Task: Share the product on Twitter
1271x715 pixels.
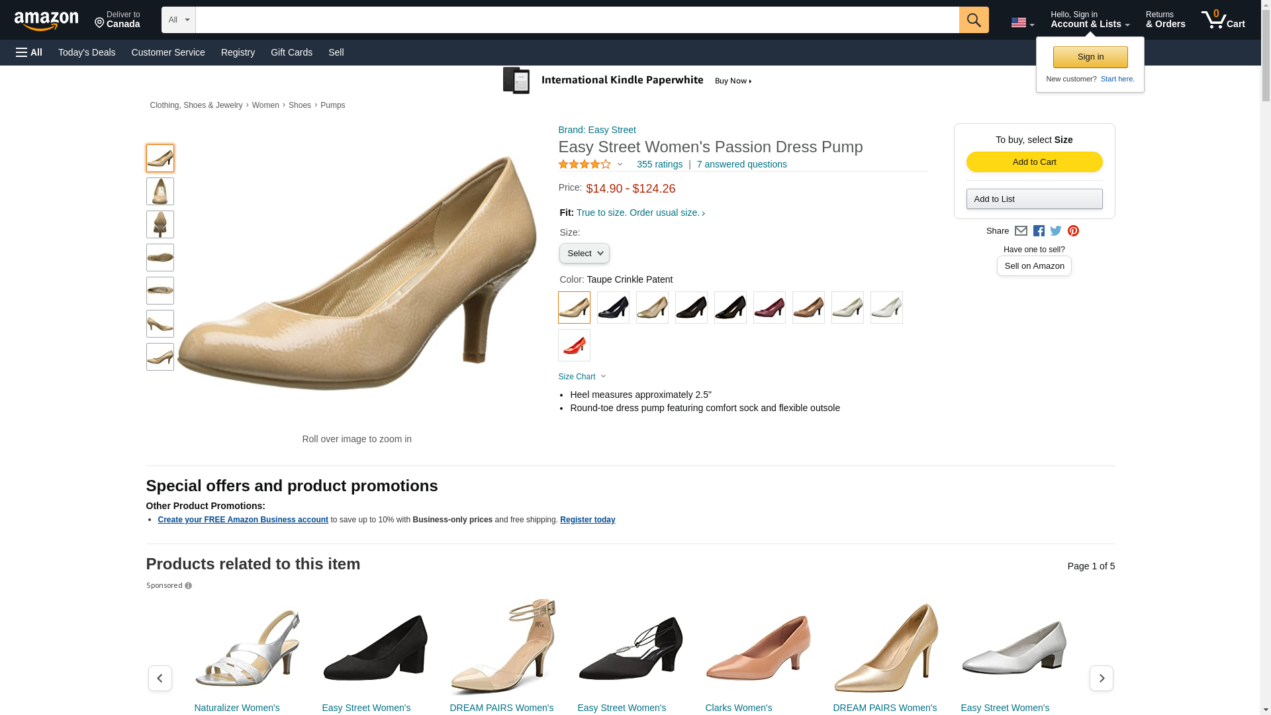Action: click(1056, 231)
